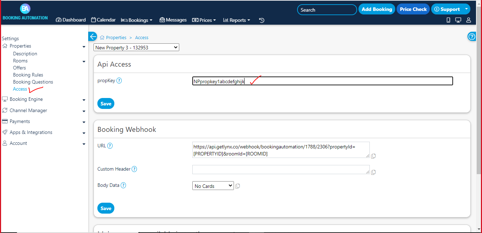Viewport: 482px width, 233px height.
Task: Open Dashboard from the top navigation
Action: click(71, 20)
